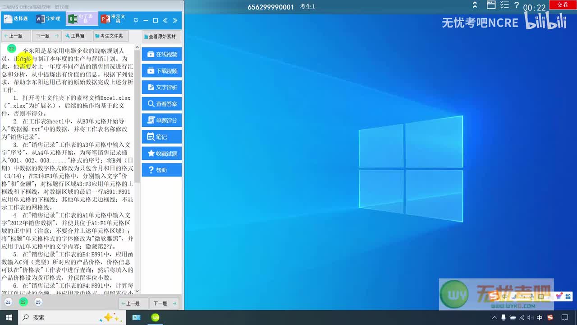Open the checklist icon in exam bar
Viewport: 577px width, 325px height.
[504, 5]
